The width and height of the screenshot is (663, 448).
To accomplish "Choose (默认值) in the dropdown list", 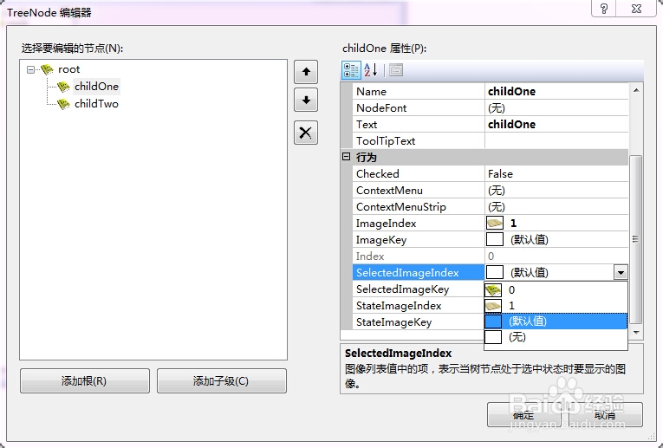I will pyautogui.click(x=556, y=321).
